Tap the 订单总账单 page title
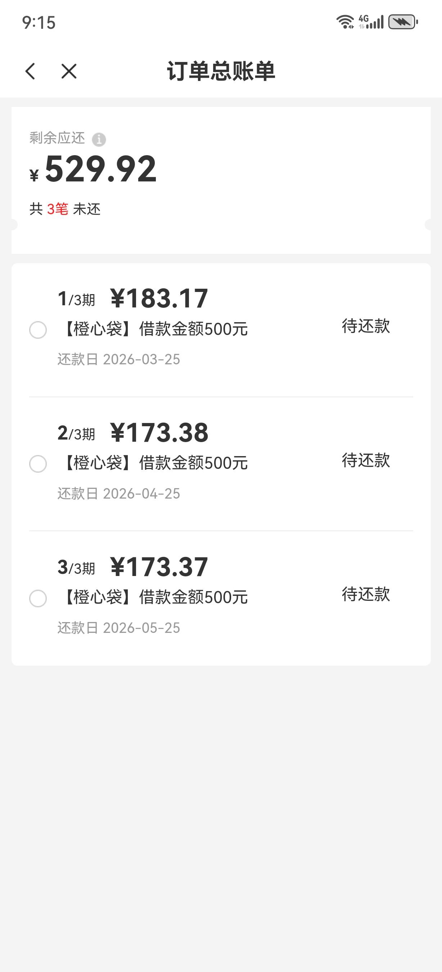442x972 pixels. point(221,71)
